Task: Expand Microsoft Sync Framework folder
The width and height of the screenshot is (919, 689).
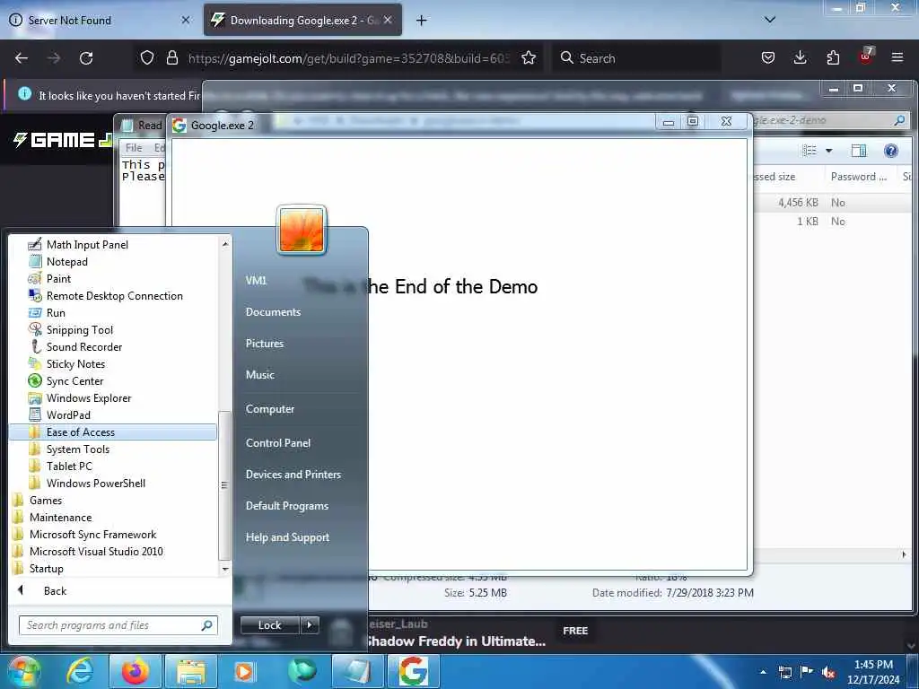Action: click(x=92, y=534)
